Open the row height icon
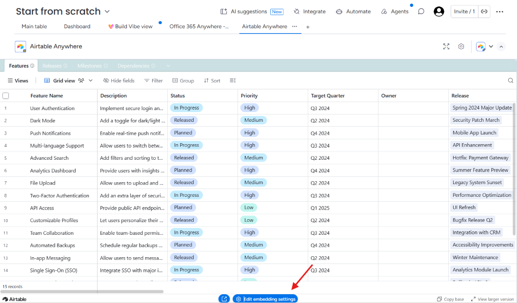Screen dimensions: 517x303 [x=233, y=80]
